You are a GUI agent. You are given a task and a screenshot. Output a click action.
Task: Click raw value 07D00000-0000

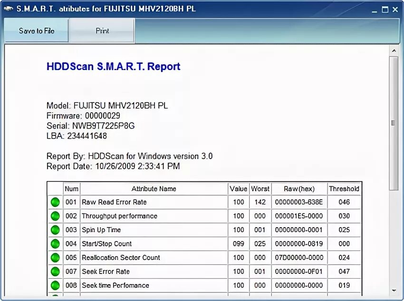299,258
